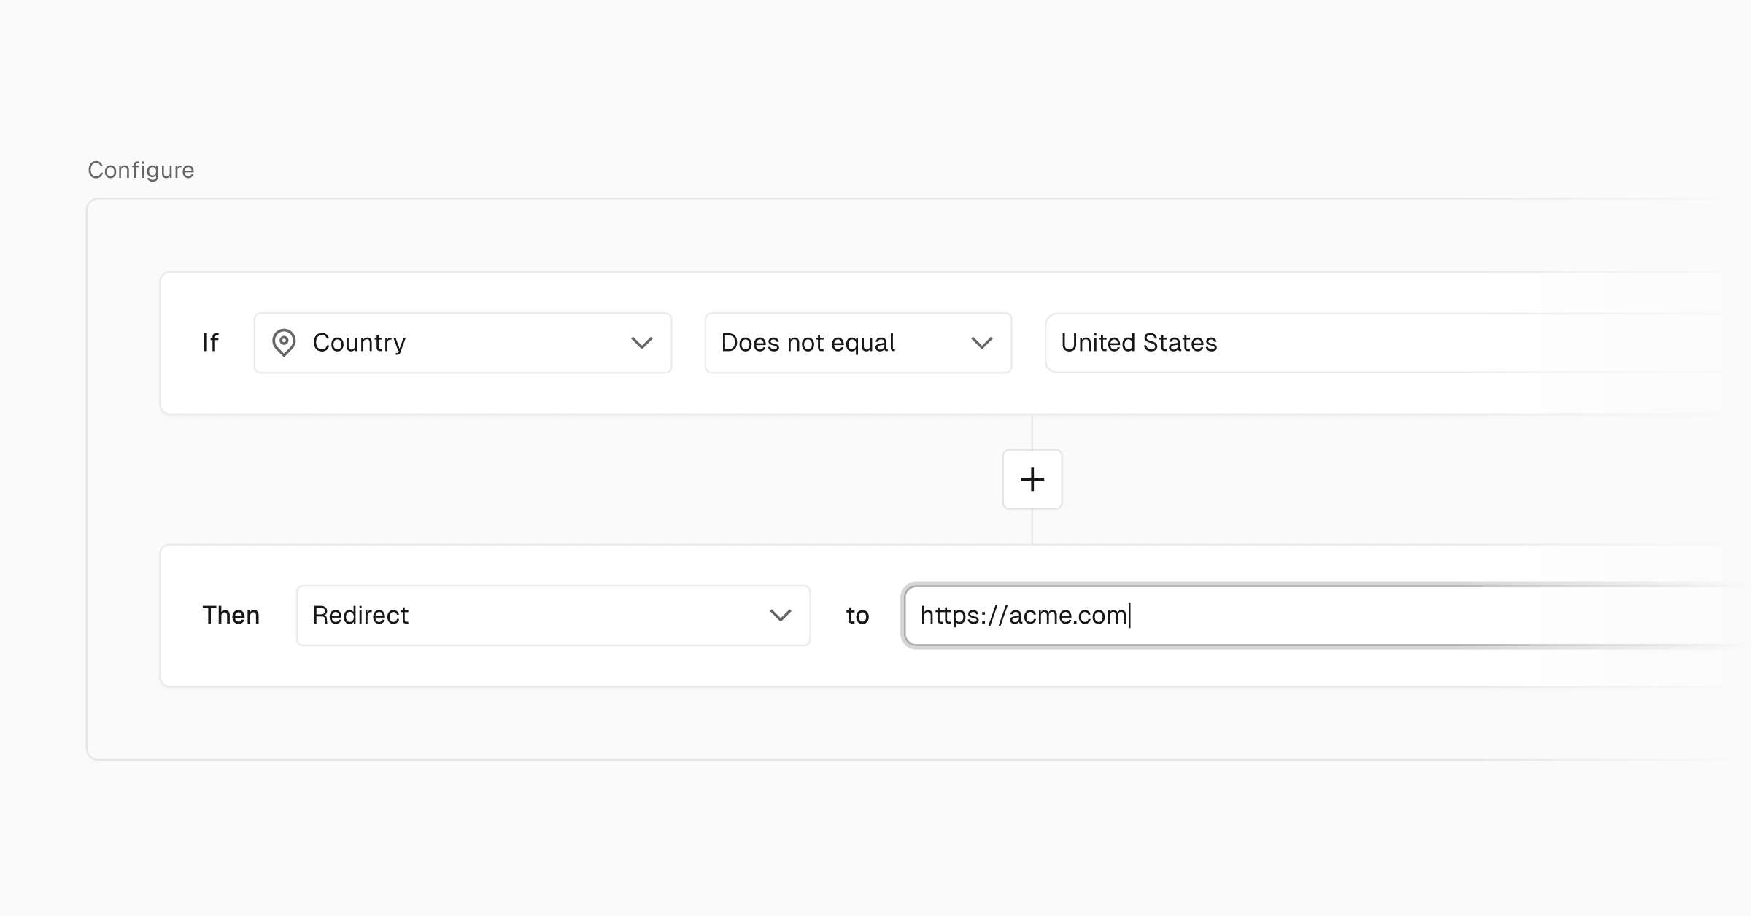Viewport: 1751px width, 916px height.
Task: Click the If label in condition row
Action: 210,343
